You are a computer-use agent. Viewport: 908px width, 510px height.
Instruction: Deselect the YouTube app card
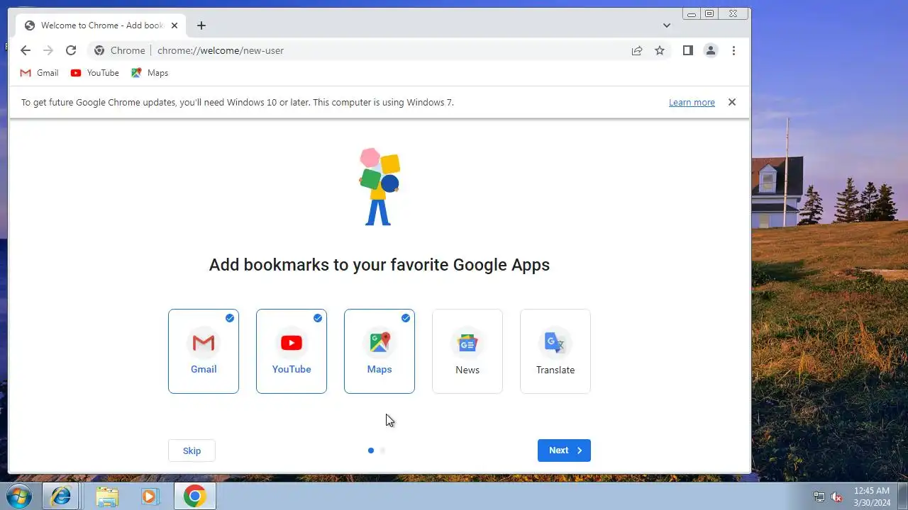coord(292,351)
